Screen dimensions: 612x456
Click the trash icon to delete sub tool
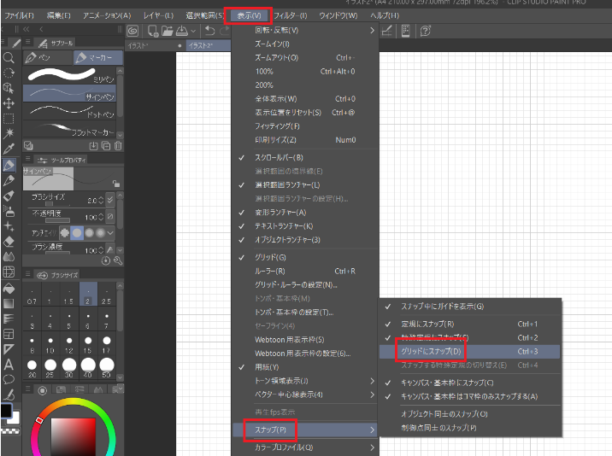(x=118, y=146)
